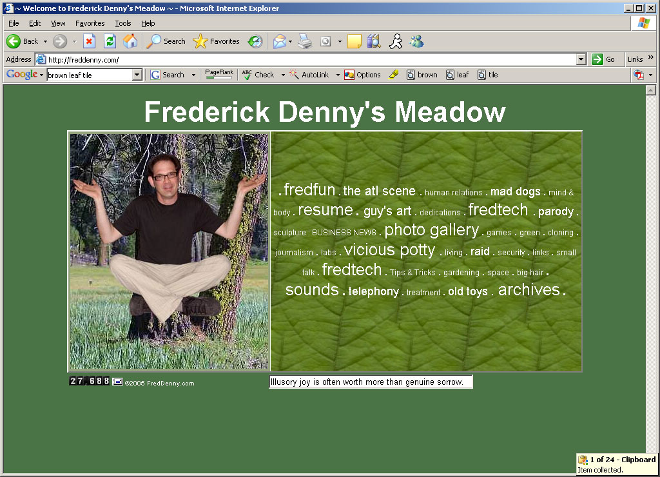Viewport: 660px width, 477px height.
Task: Click the Address bar URL field
Action: pyautogui.click(x=309, y=59)
